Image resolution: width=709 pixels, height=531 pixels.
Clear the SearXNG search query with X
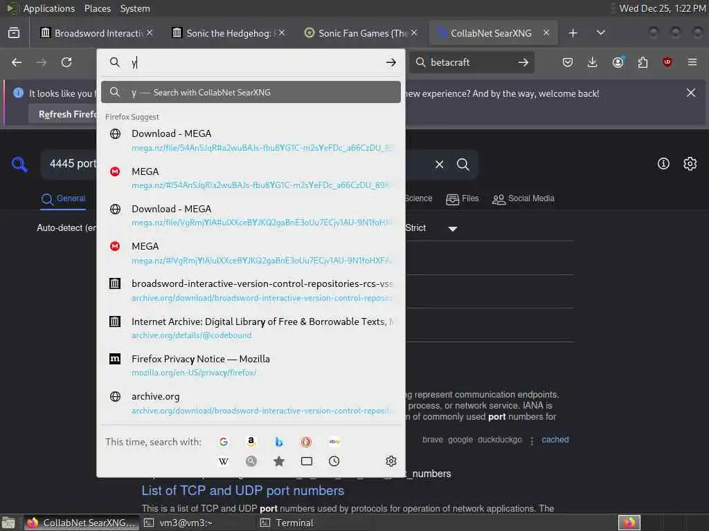pos(440,165)
